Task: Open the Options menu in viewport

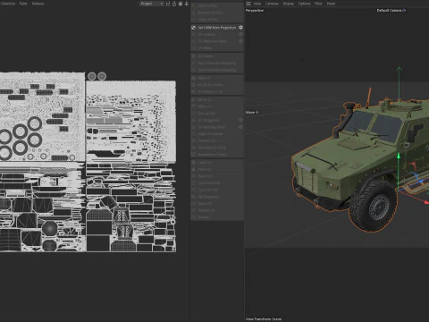Action: tap(304, 4)
